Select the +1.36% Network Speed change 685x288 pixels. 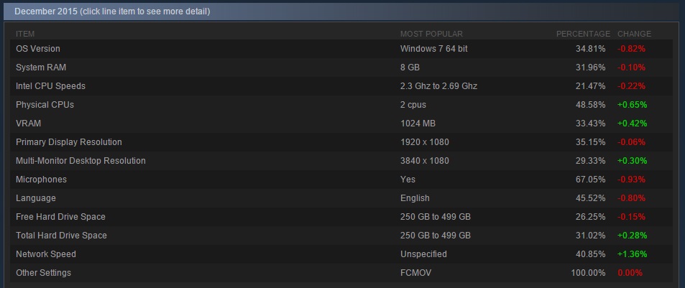click(x=632, y=254)
